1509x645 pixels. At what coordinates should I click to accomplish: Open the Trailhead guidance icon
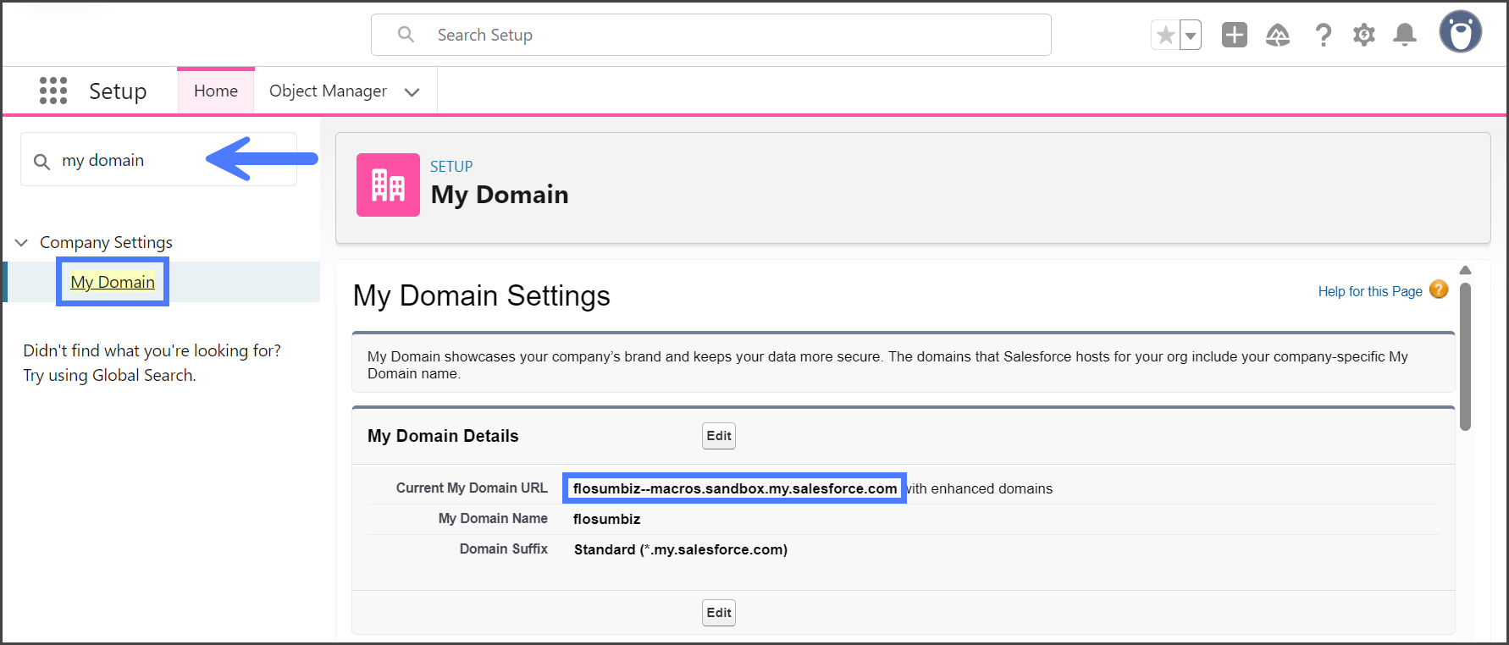click(x=1277, y=35)
